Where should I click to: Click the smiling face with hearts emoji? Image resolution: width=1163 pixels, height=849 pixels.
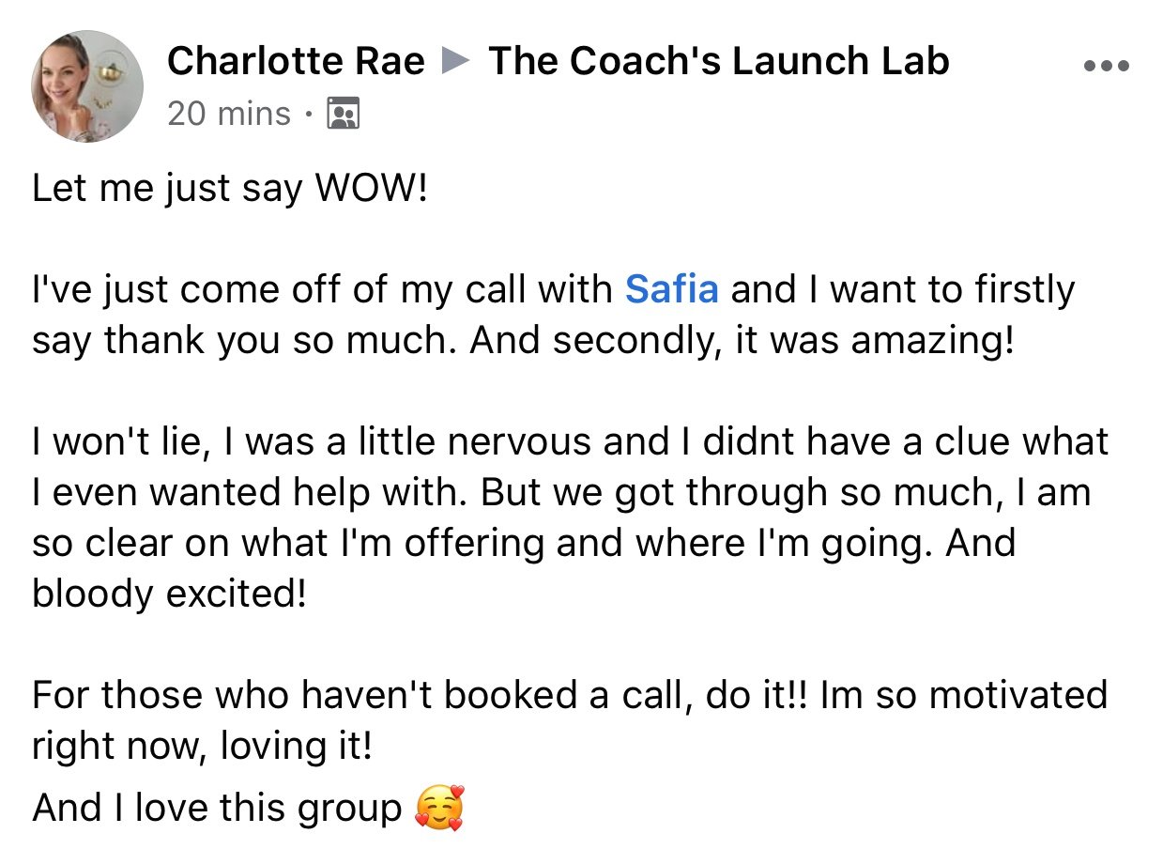pyautogui.click(x=439, y=809)
